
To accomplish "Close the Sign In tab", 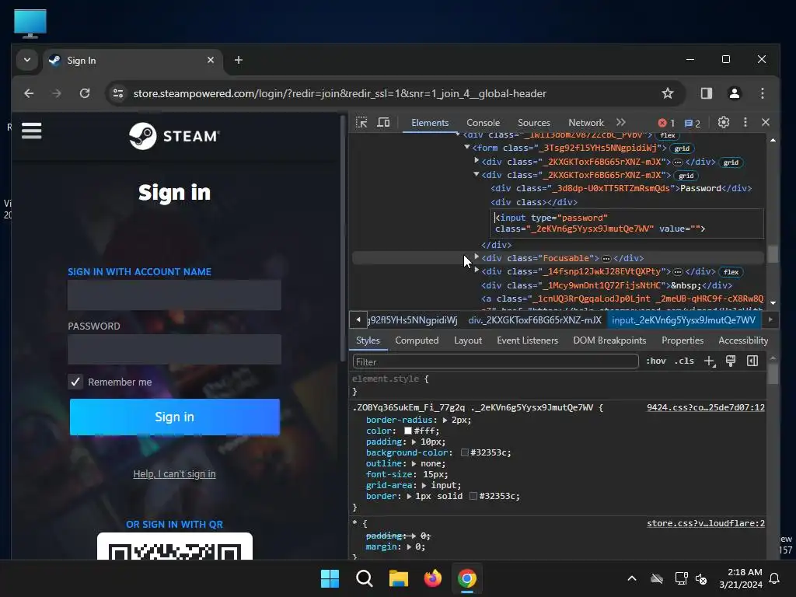I will click(210, 60).
